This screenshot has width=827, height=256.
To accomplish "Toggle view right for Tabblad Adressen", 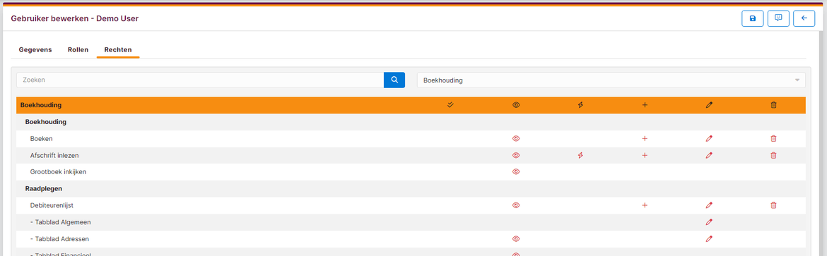I will coord(516,238).
